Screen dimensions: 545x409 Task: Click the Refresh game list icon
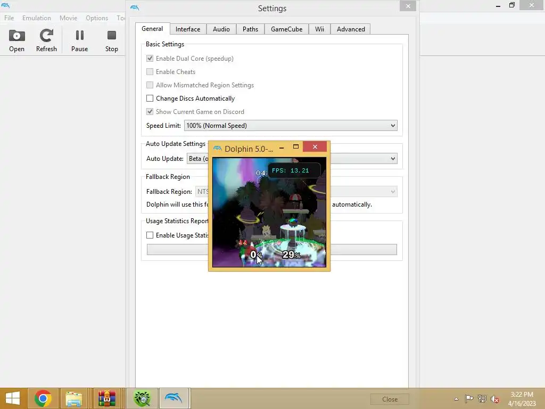tap(46, 40)
